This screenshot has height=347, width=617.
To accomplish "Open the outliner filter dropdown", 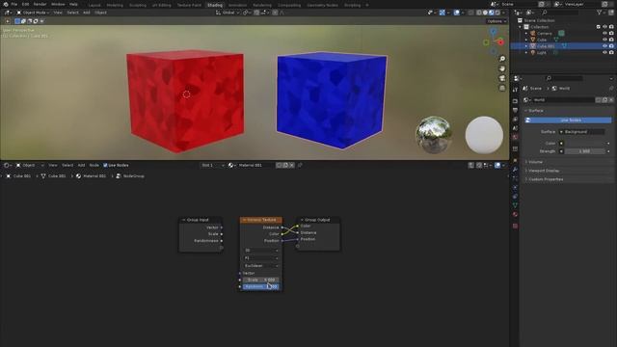I will (601, 13).
